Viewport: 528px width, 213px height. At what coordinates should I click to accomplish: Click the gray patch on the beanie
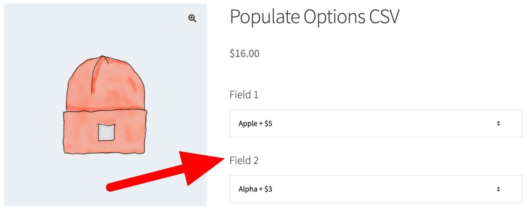click(106, 132)
